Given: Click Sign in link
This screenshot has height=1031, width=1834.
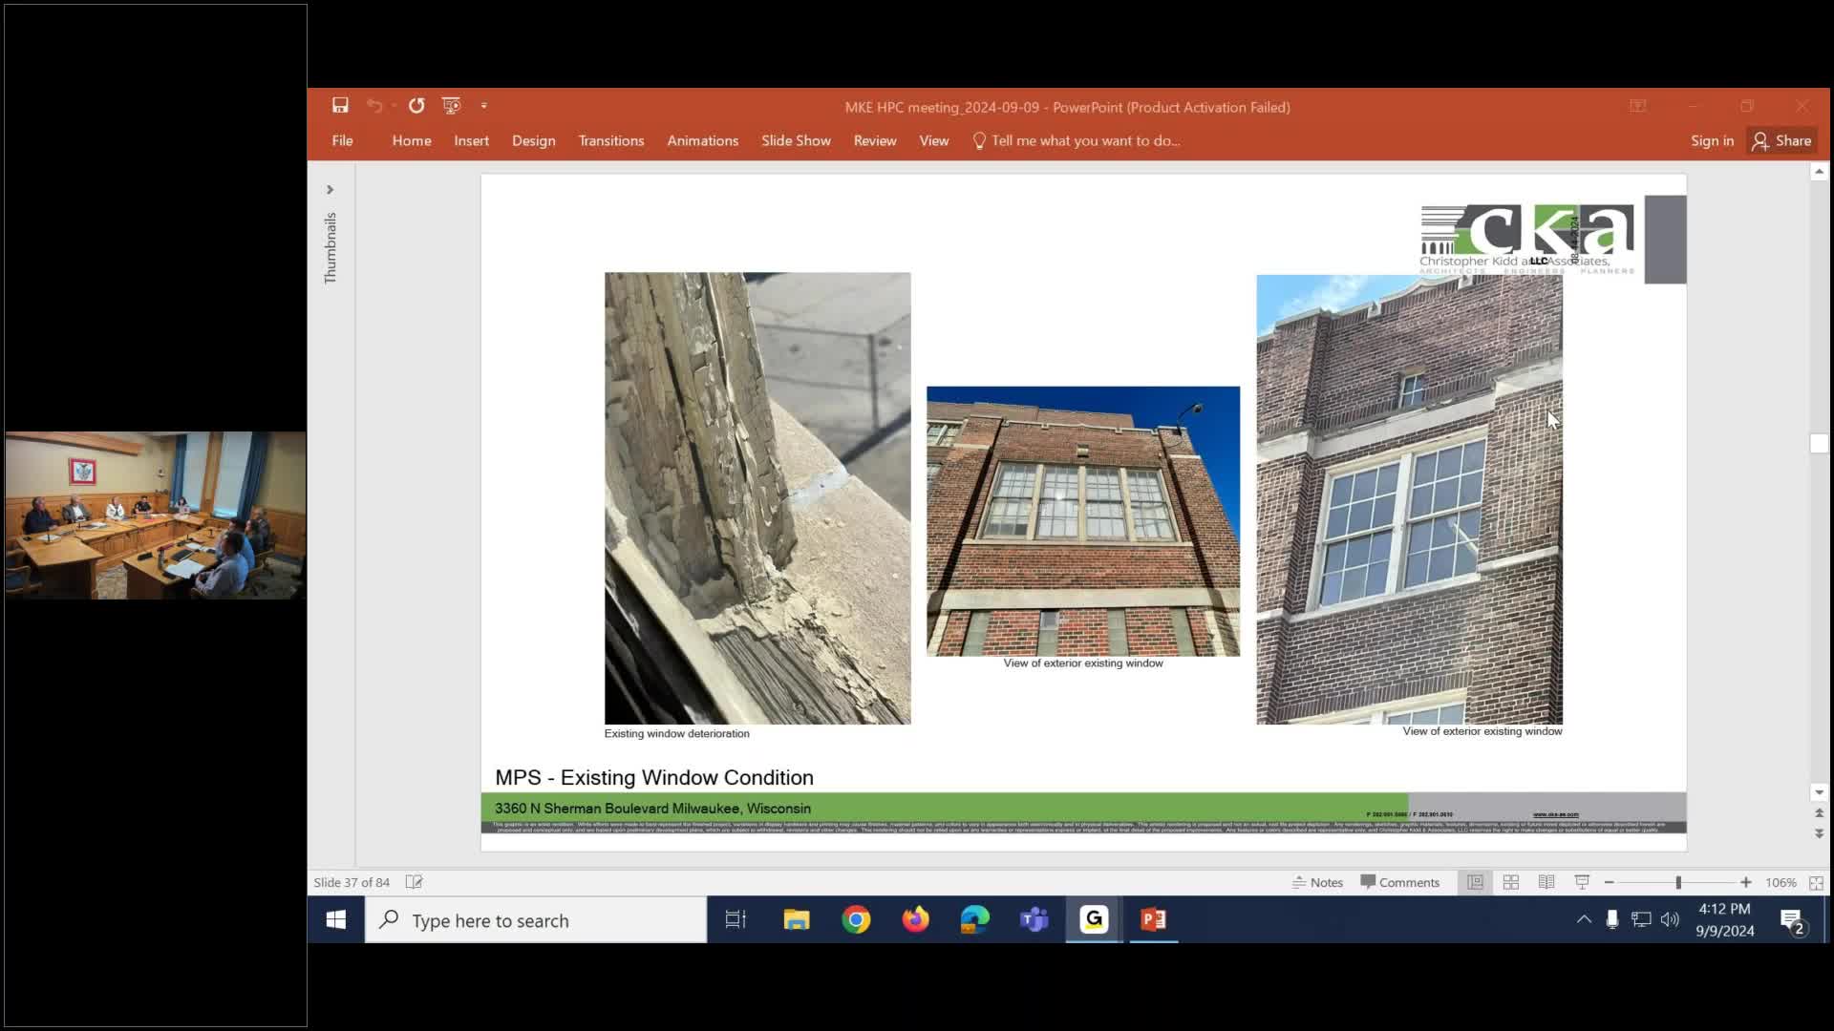Looking at the screenshot, I should pyautogui.click(x=1711, y=141).
